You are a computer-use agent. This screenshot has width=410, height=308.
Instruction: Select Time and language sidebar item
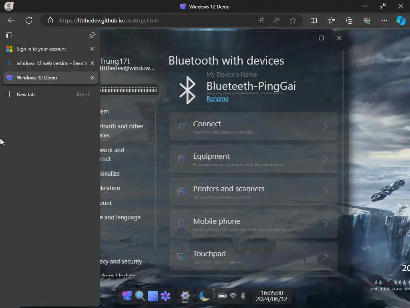(120, 217)
